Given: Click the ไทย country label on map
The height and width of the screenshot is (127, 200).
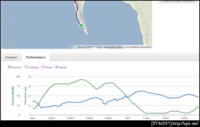Looking at the screenshot, I should tap(9, 21).
